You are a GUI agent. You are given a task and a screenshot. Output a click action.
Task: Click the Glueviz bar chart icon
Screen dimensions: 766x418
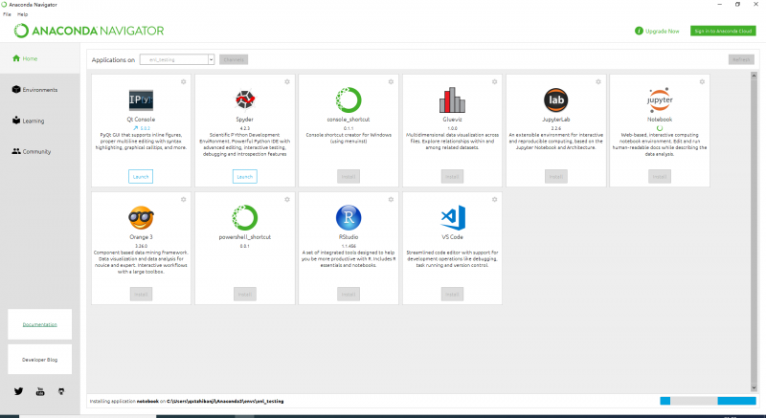[x=452, y=99]
